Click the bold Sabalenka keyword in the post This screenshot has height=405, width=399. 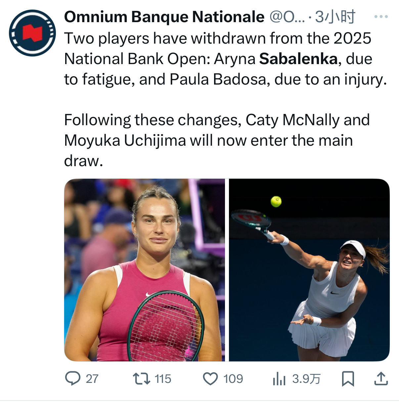click(298, 59)
